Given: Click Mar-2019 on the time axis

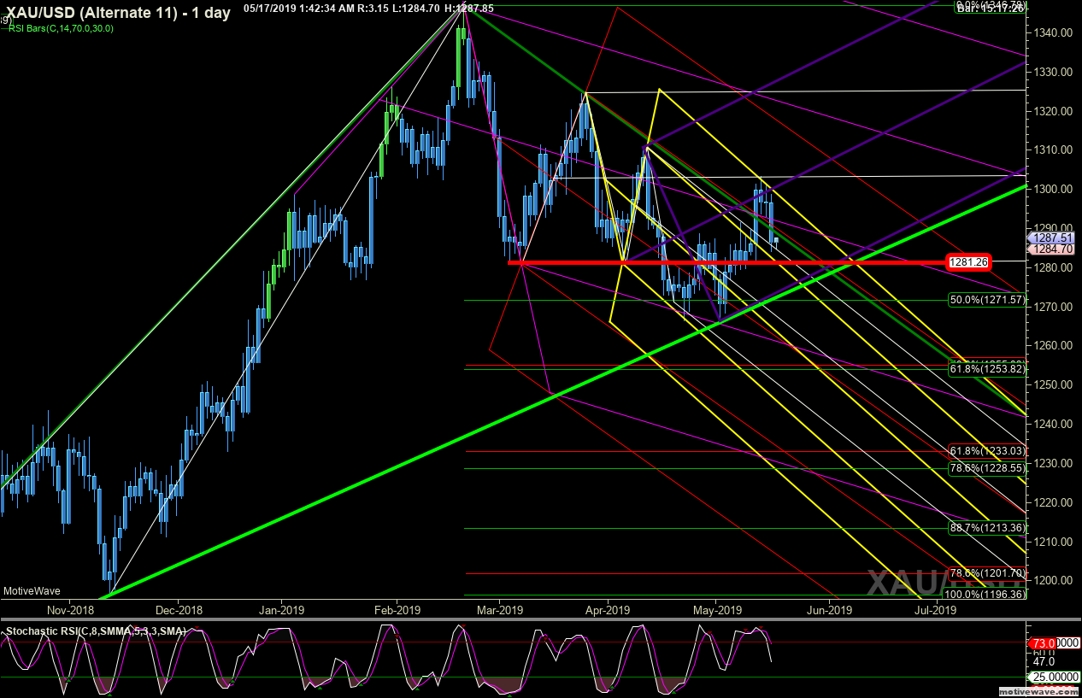Looking at the screenshot, I should [499, 610].
